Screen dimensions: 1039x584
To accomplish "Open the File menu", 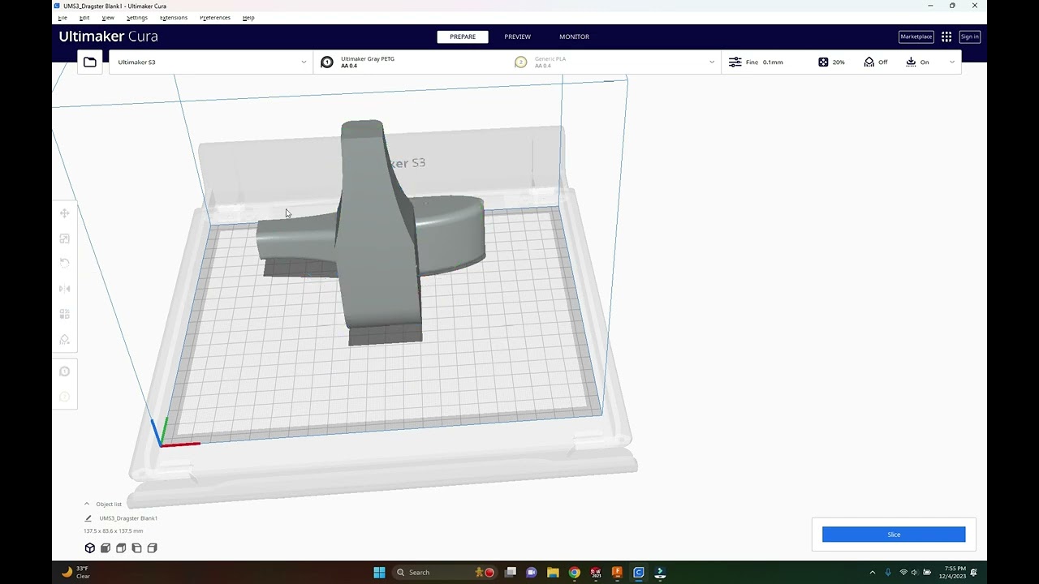I will (x=63, y=17).
